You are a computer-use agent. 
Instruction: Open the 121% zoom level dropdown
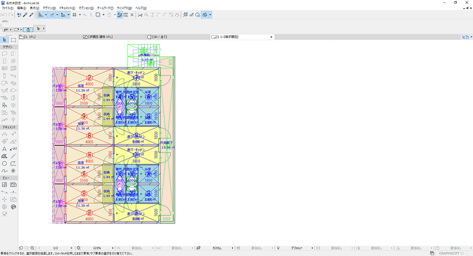[113, 248]
